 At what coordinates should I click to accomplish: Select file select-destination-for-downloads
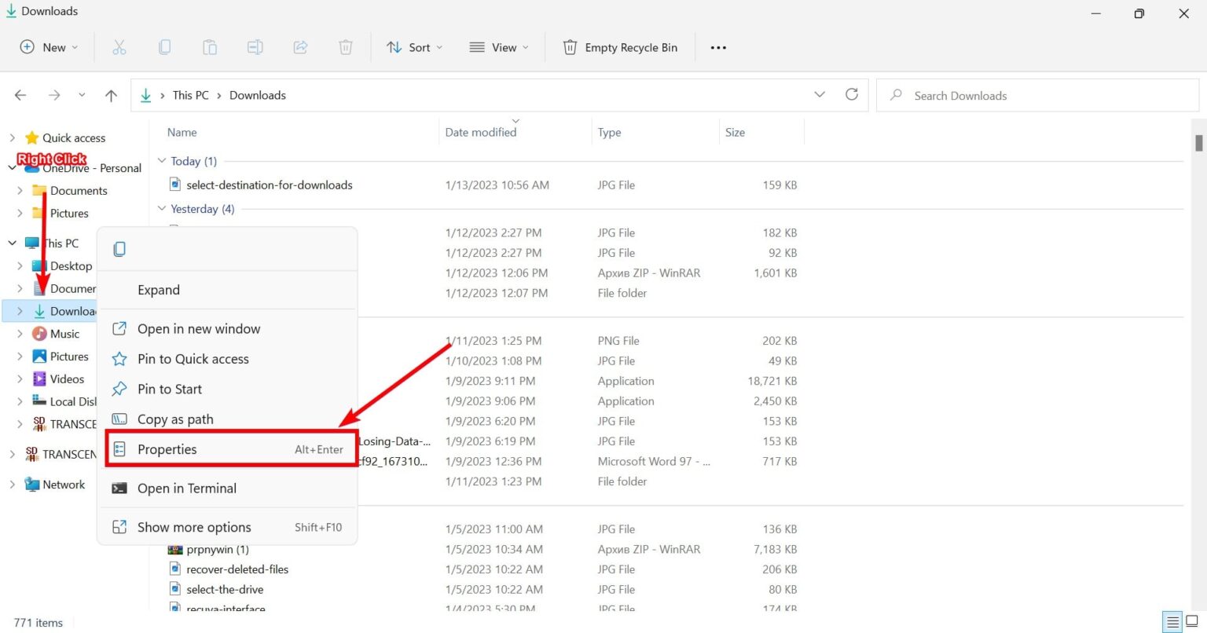pyautogui.click(x=270, y=185)
